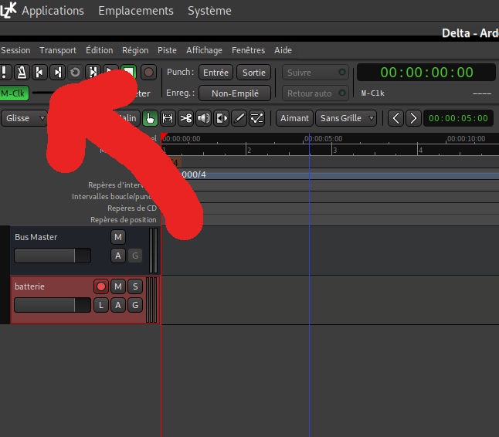This screenshot has height=437, width=499.
Task: Select the Draw pencil tool
Action: pyautogui.click(x=239, y=118)
